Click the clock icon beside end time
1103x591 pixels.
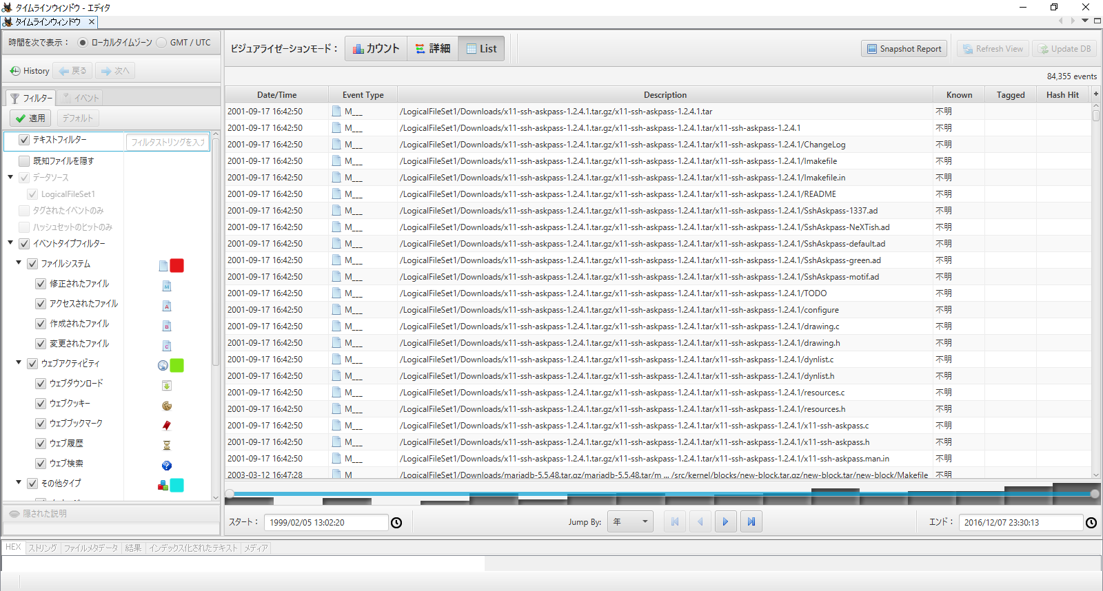point(1091,523)
